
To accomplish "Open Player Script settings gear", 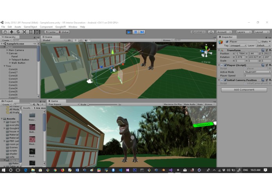I will click(x=270, y=65).
